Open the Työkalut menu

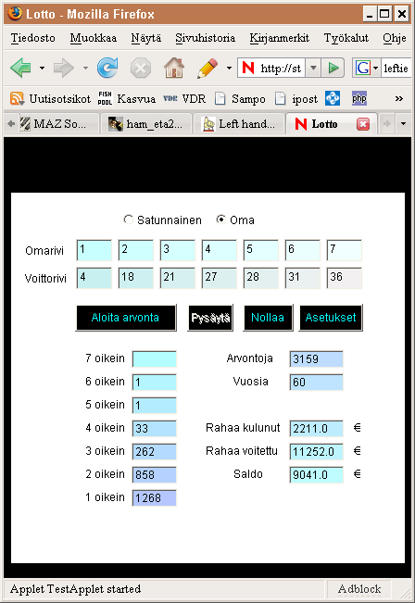pos(346,38)
